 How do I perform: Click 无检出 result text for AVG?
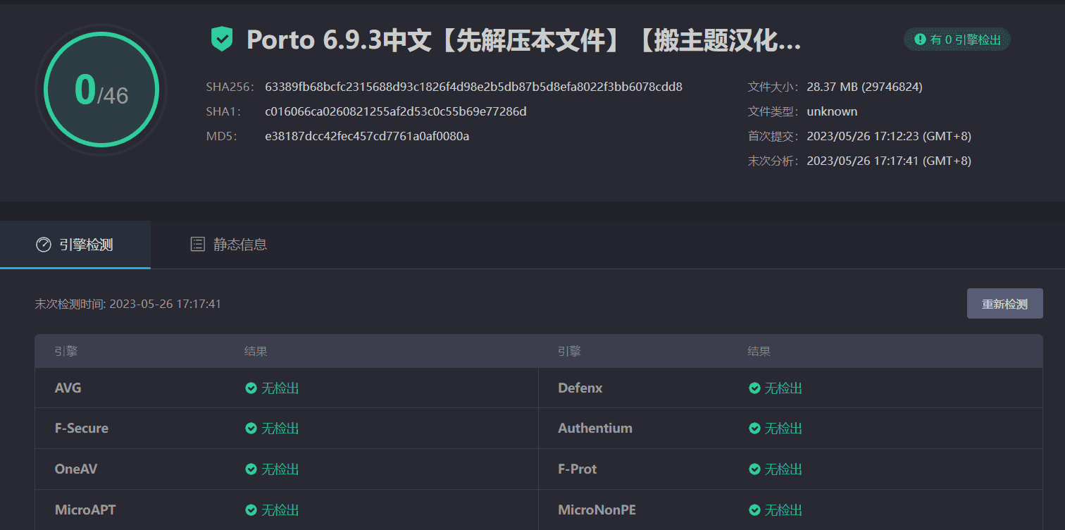(280, 388)
